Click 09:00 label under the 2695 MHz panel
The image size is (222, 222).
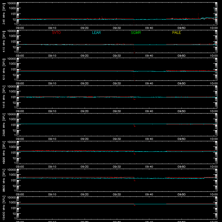[x=20, y=139]
